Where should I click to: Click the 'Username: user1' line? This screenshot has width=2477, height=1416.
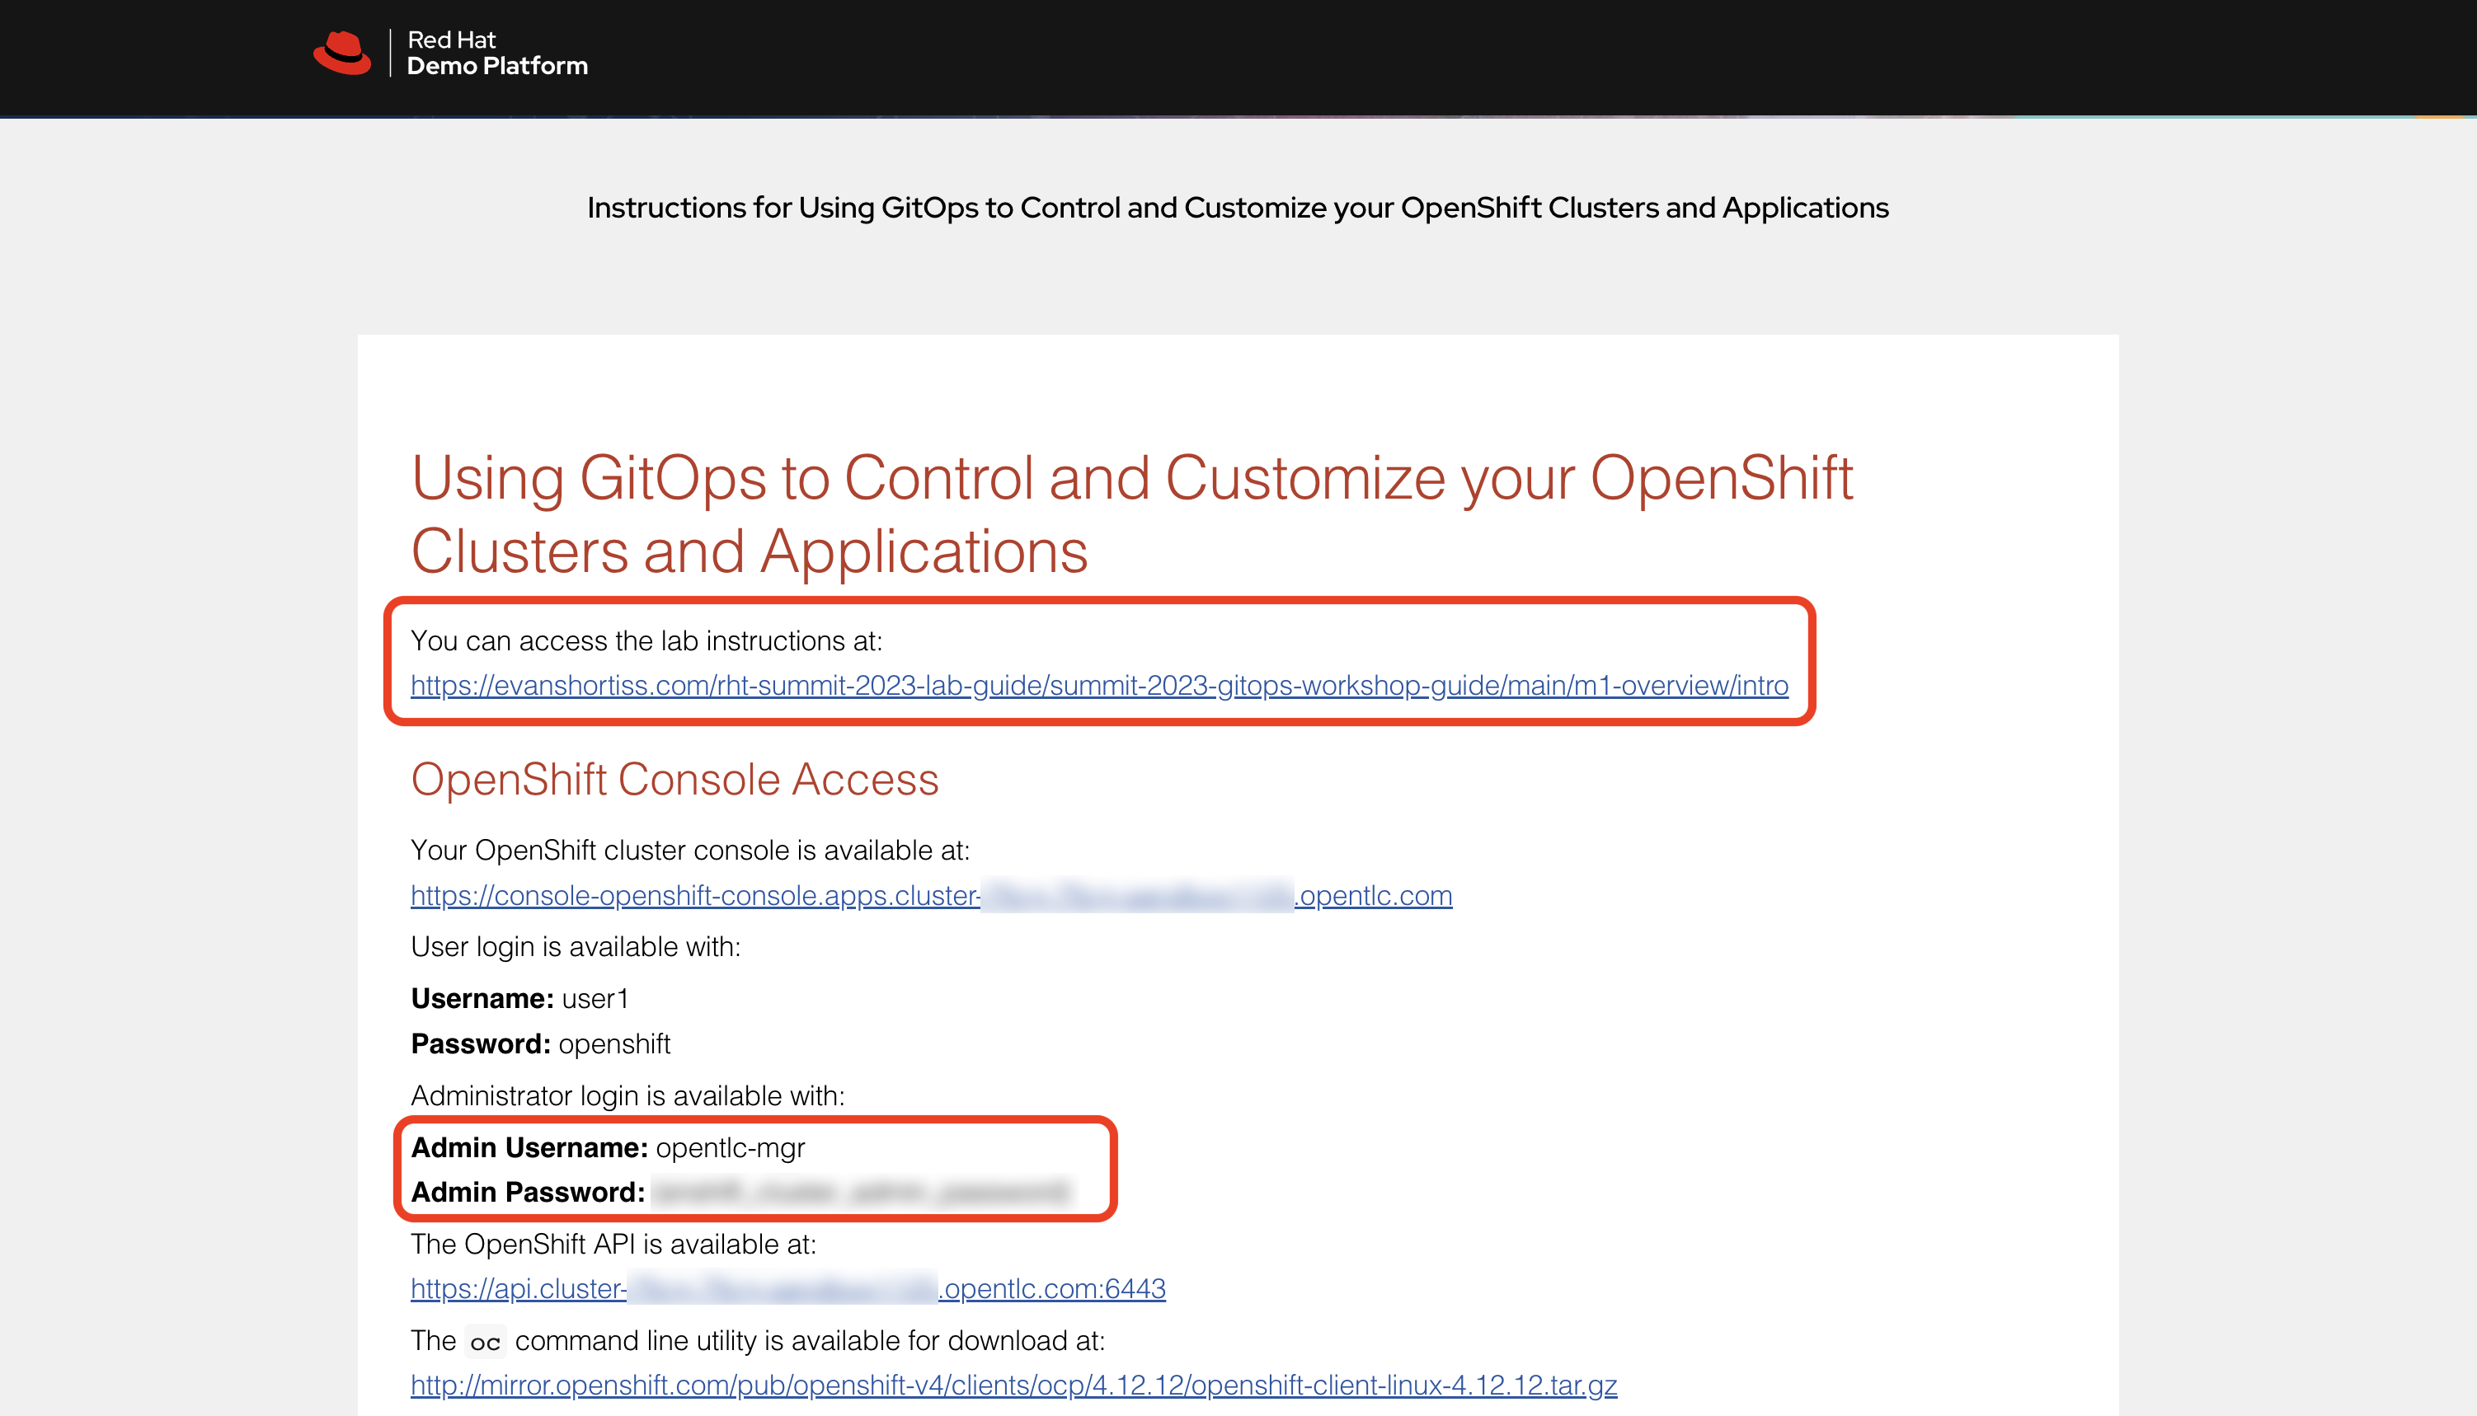519,999
